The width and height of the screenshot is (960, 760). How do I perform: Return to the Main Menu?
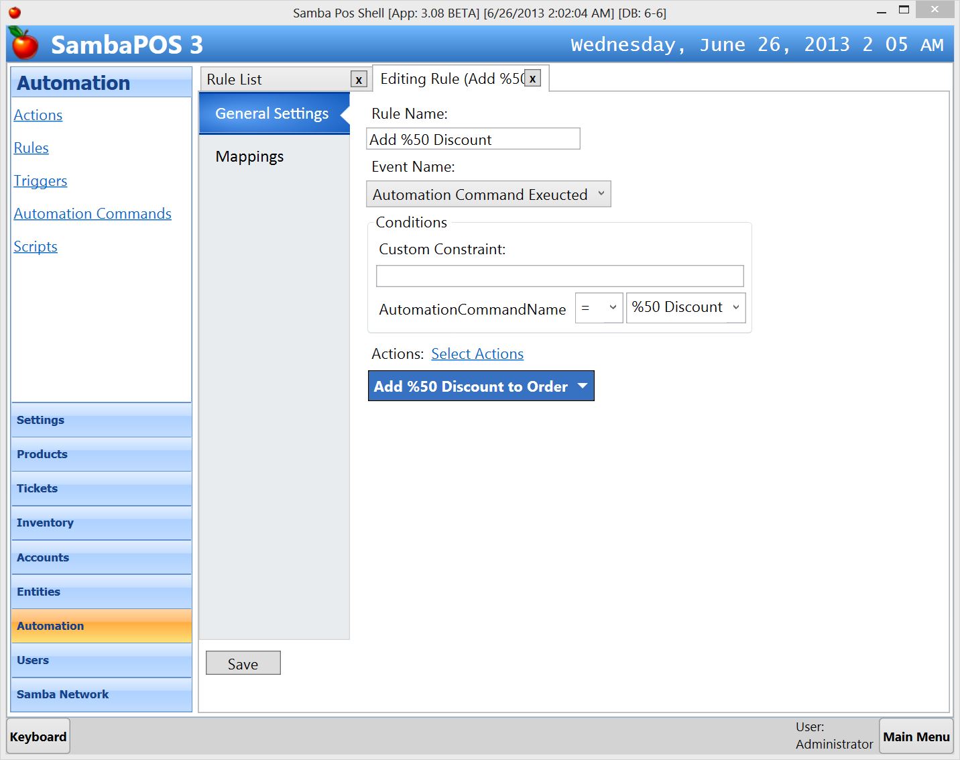(916, 737)
